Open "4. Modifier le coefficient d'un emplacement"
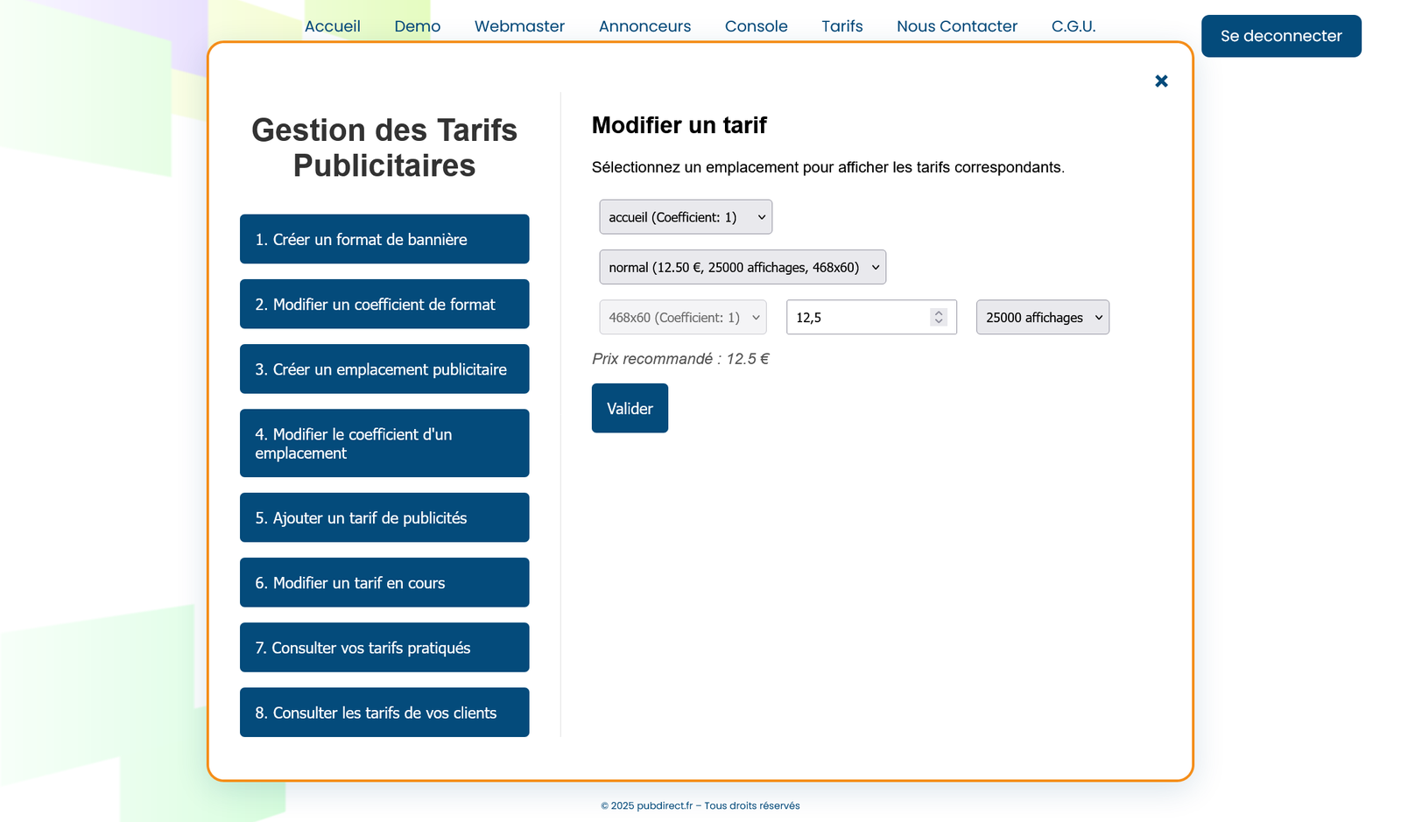This screenshot has width=1401, height=822. point(384,443)
